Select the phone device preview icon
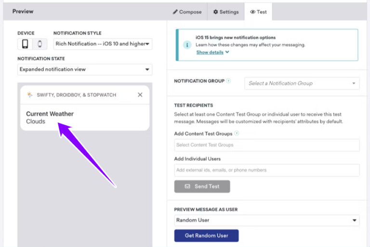This screenshot has width=370, height=247. coord(25,44)
